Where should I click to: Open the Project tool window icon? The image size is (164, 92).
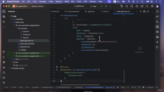coord(4,11)
